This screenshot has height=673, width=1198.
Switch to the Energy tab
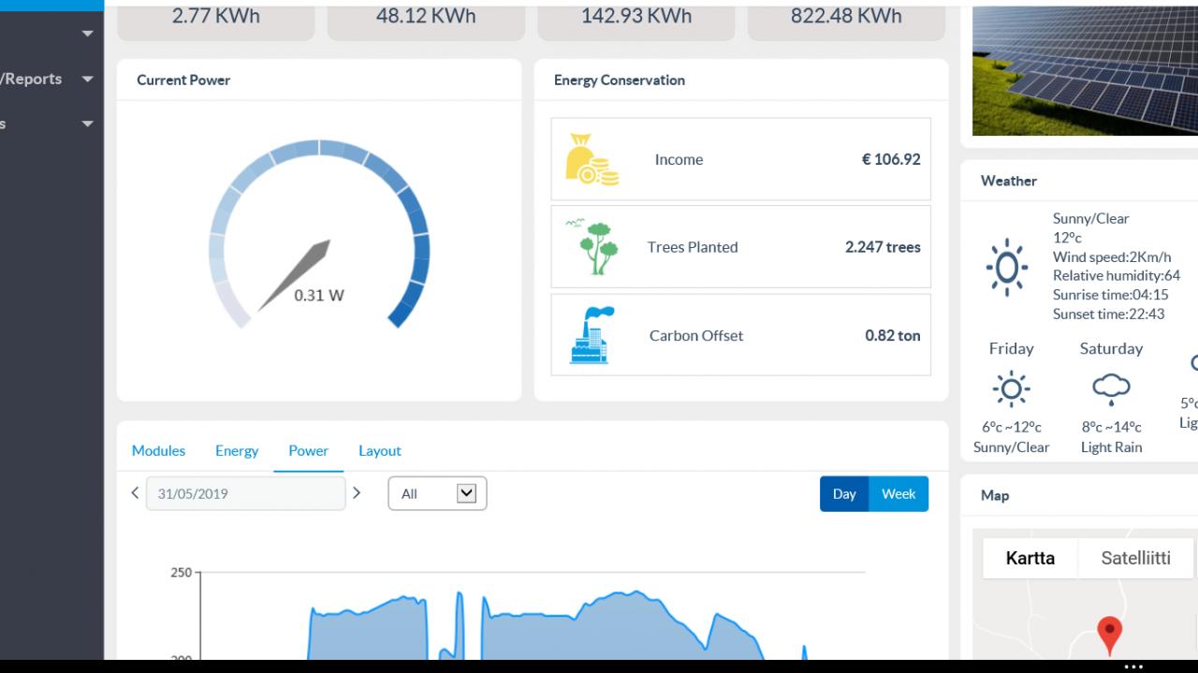click(237, 450)
